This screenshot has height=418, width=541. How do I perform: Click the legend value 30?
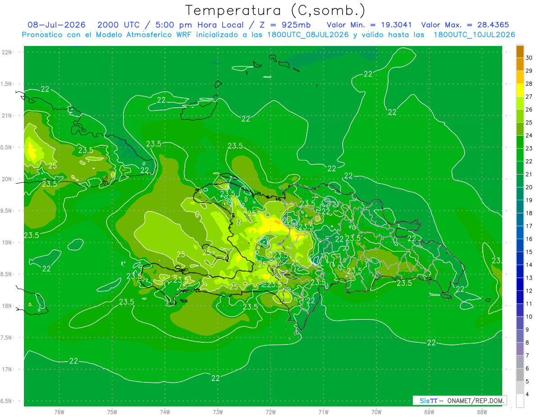[x=529, y=58]
